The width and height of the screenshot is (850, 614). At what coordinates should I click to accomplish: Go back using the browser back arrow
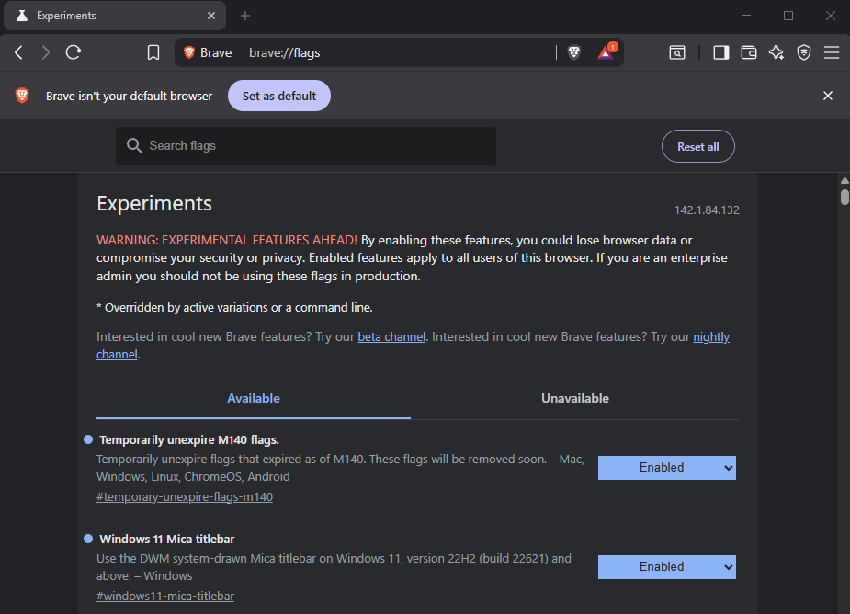tap(19, 52)
